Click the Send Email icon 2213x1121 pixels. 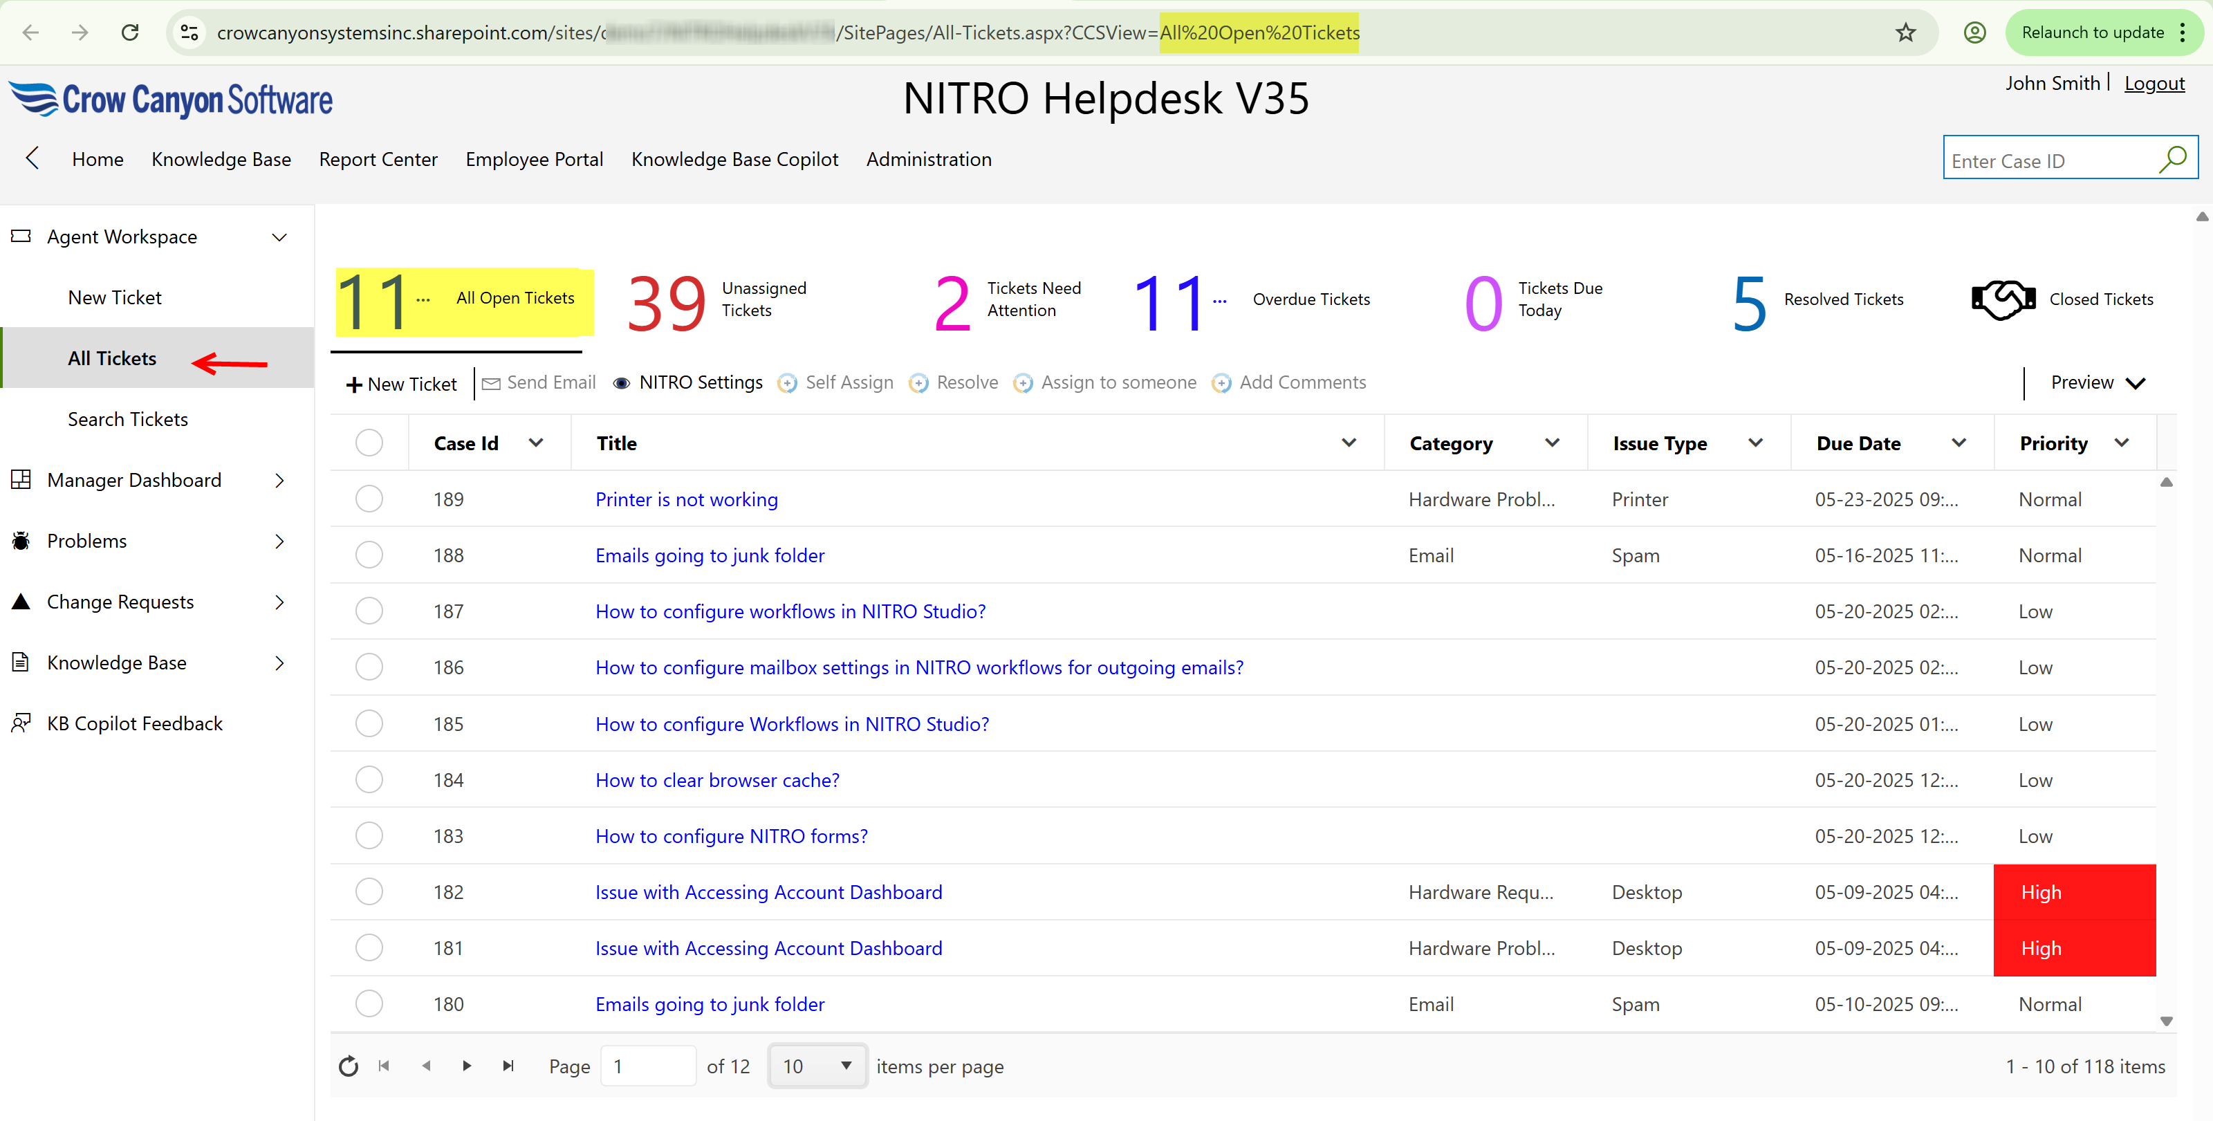pos(492,383)
